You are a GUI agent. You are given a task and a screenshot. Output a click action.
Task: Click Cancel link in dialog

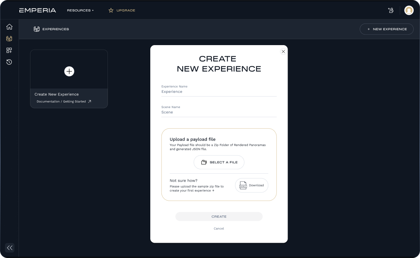[219, 229]
